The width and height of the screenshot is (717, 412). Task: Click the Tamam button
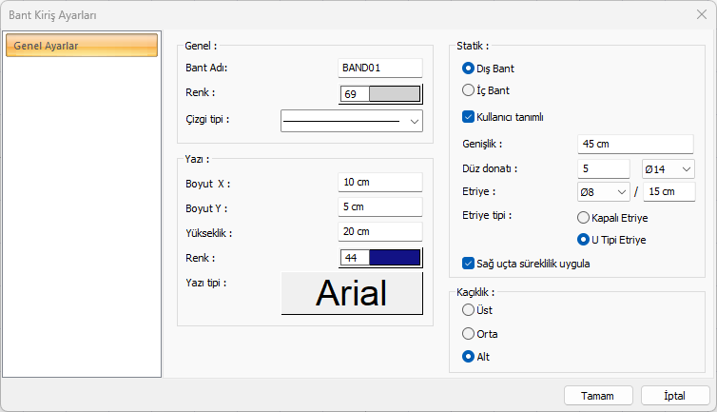(x=598, y=396)
